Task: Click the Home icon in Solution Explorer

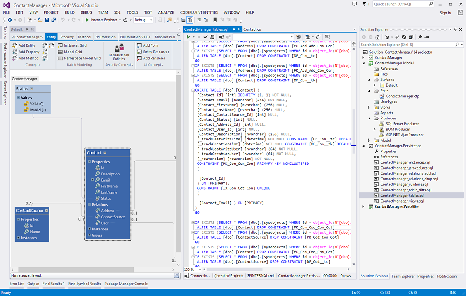Action: tap(377, 37)
